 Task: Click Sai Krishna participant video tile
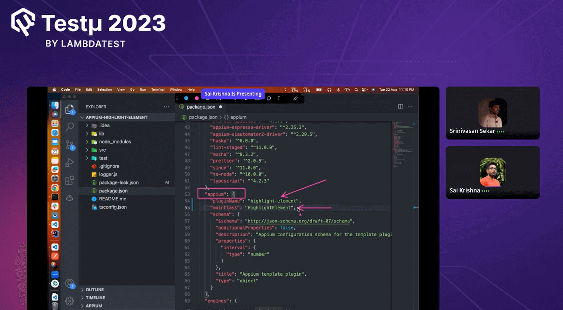(x=493, y=172)
